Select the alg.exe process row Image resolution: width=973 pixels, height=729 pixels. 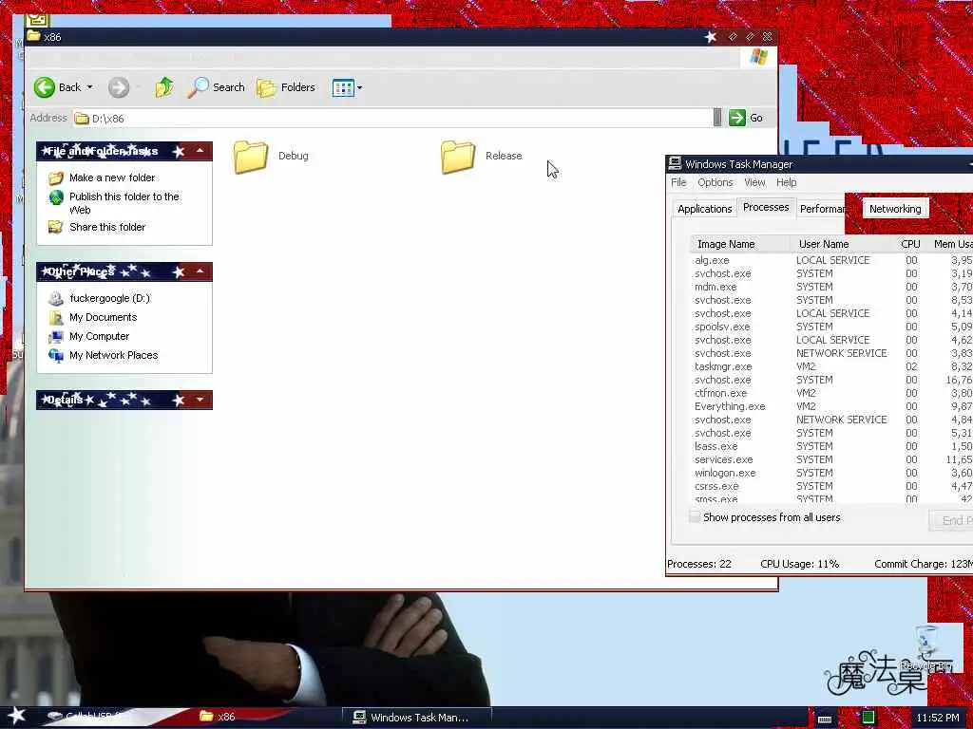click(x=831, y=260)
